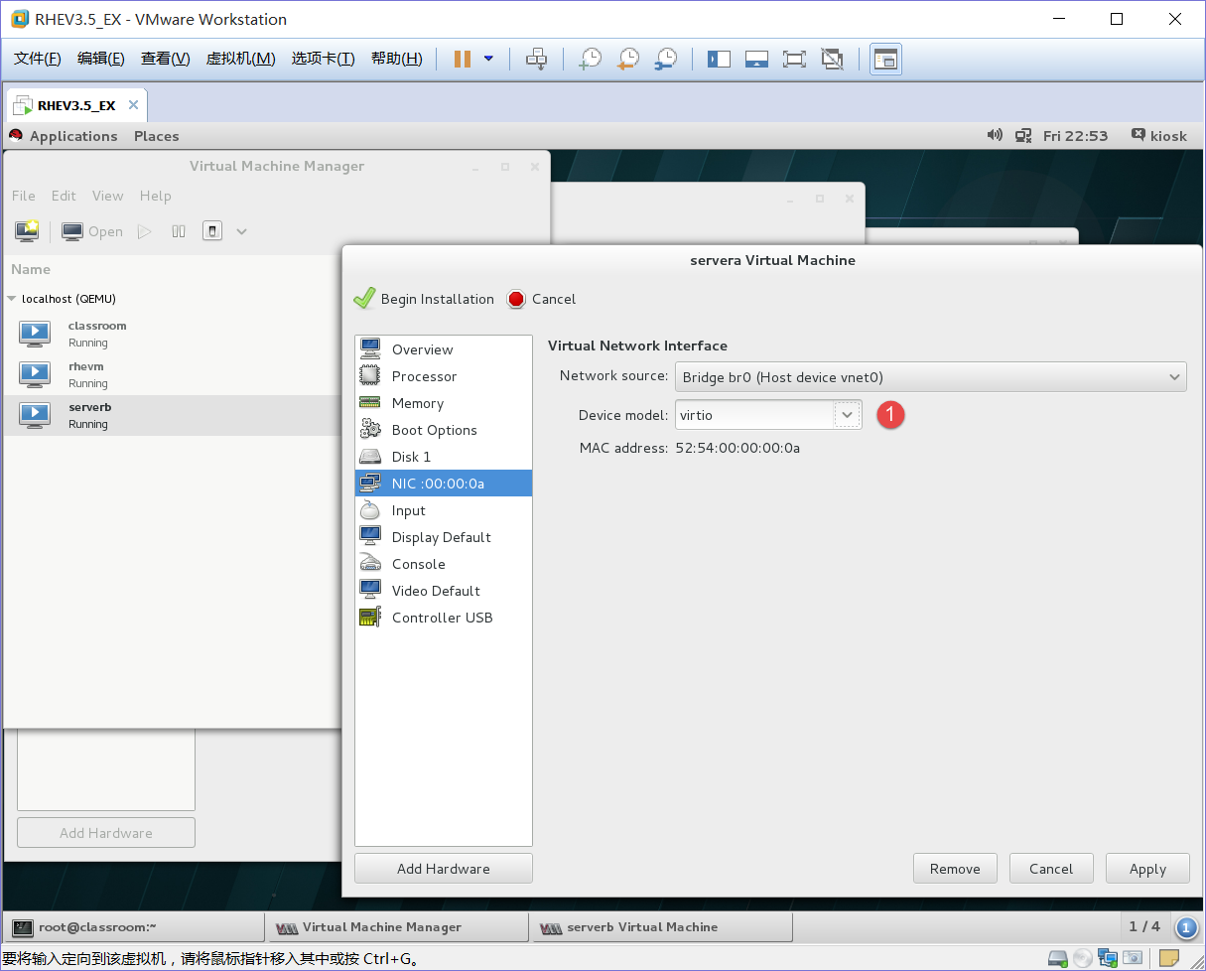Switch to serverb Virtual Machine taskbar entry
The image size is (1206, 971).
tap(662, 927)
